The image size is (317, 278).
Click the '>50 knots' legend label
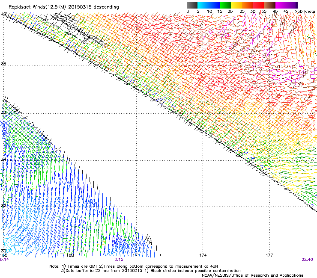[x=305, y=12]
